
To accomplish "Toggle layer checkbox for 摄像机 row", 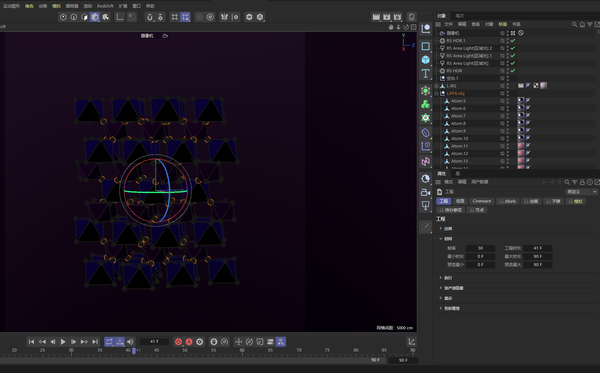I will pos(502,33).
